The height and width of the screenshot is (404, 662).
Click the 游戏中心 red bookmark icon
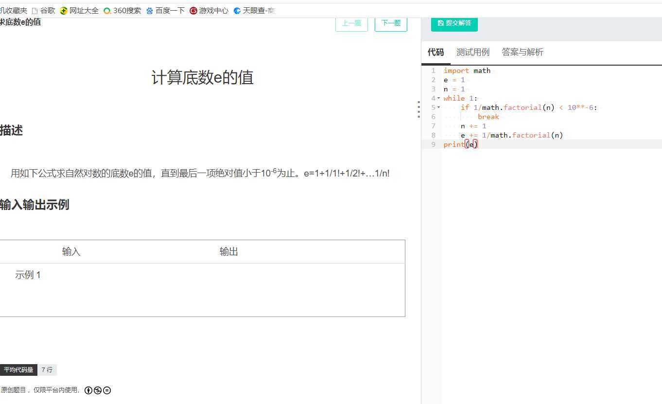[x=193, y=10]
